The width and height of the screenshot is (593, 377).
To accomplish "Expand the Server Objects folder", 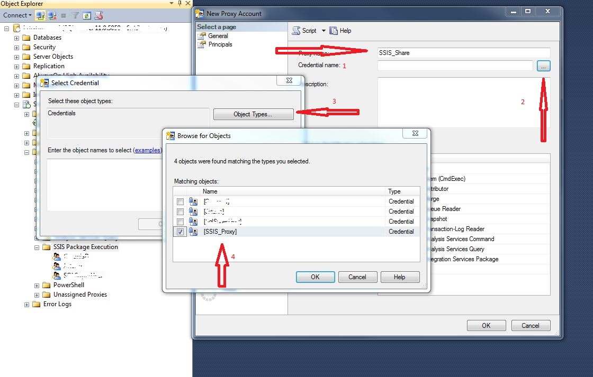I will pos(16,57).
